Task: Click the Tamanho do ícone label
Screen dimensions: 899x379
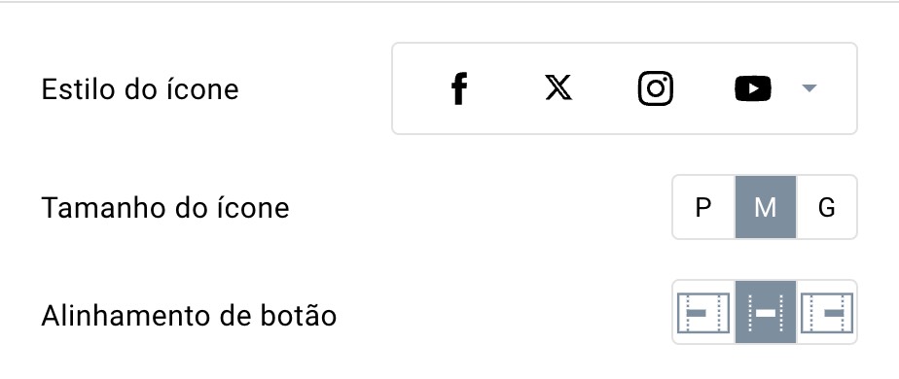Action: coord(165,208)
